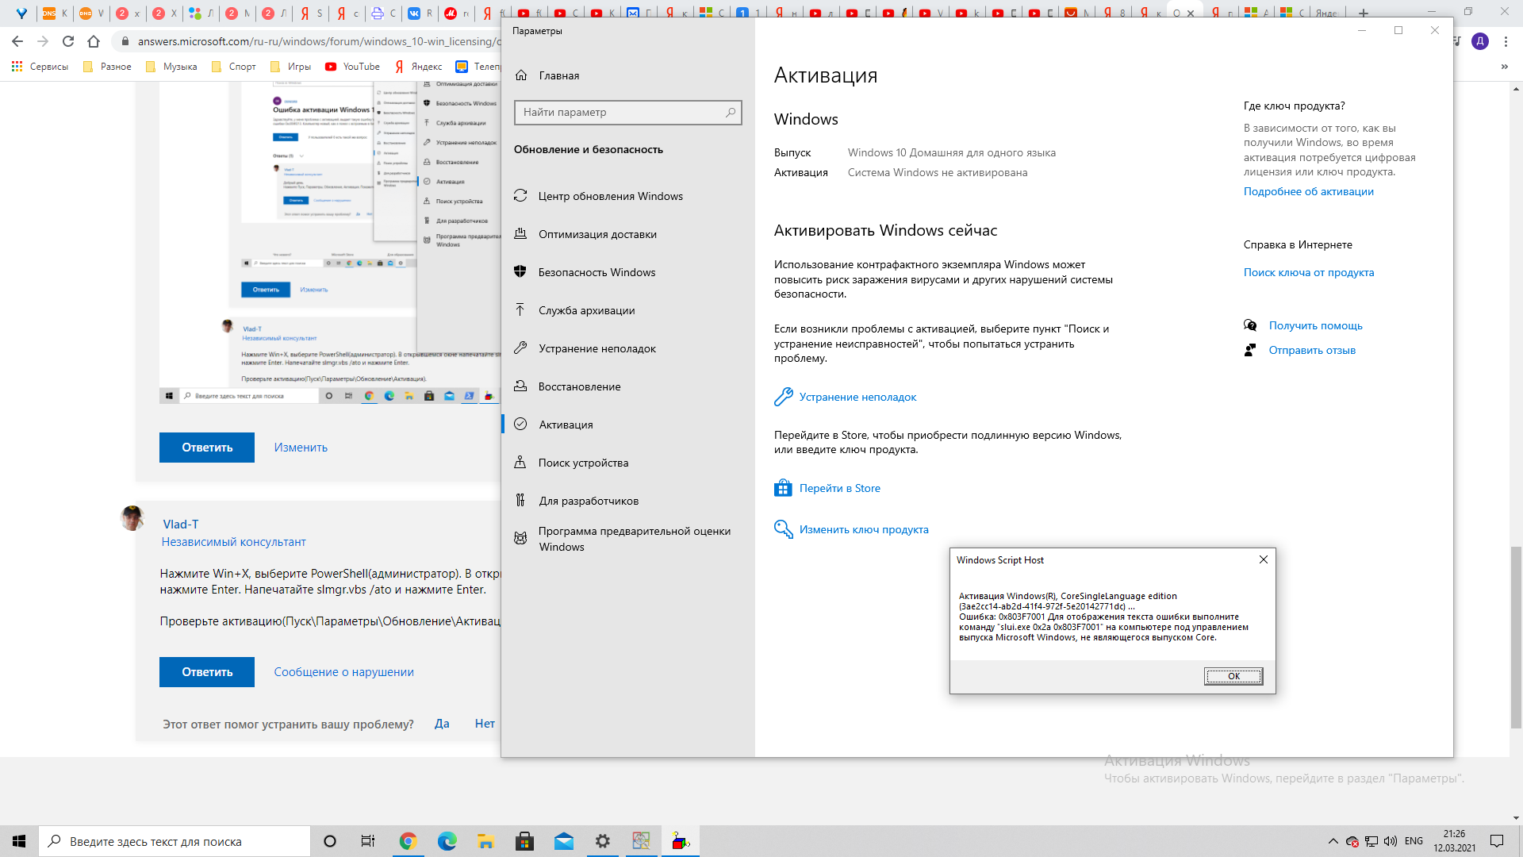Open the Игры bookmarks folder
The width and height of the screenshot is (1523, 857).
coord(290,67)
